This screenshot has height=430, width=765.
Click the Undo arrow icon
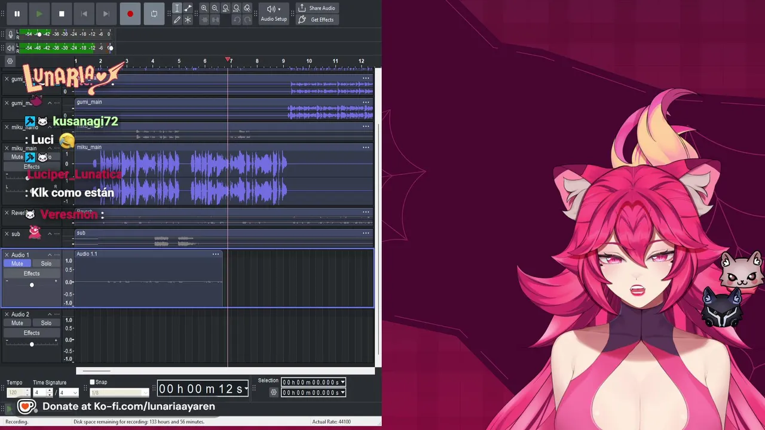[x=236, y=20]
